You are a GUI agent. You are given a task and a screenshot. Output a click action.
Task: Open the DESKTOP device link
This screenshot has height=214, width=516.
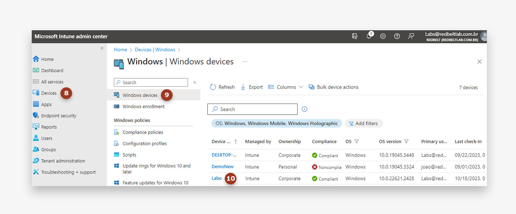pyautogui.click(x=224, y=155)
